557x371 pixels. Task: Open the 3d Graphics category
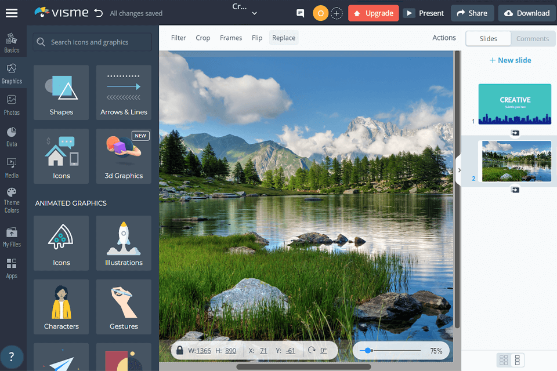pyautogui.click(x=124, y=156)
